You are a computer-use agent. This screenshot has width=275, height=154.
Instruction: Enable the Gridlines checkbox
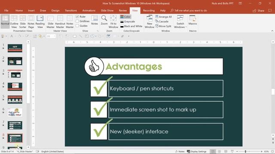tap(77, 21)
